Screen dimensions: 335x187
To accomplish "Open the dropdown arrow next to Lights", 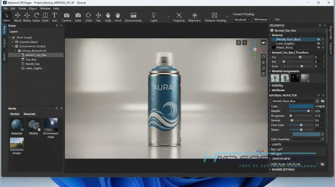I will pos(168,17).
